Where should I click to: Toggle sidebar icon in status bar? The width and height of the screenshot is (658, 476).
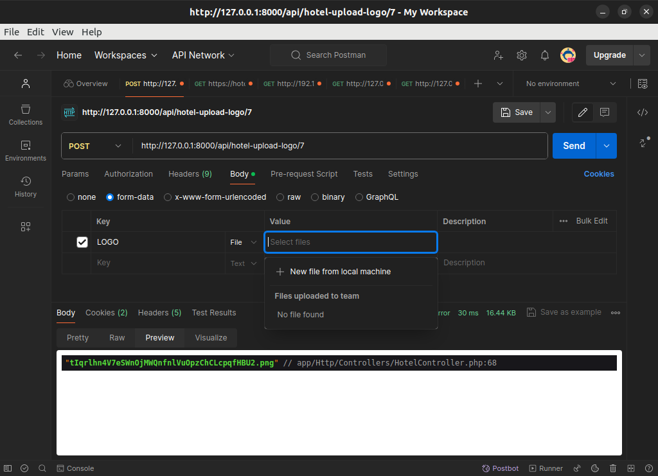pyautogui.click(x=8, y=468)
